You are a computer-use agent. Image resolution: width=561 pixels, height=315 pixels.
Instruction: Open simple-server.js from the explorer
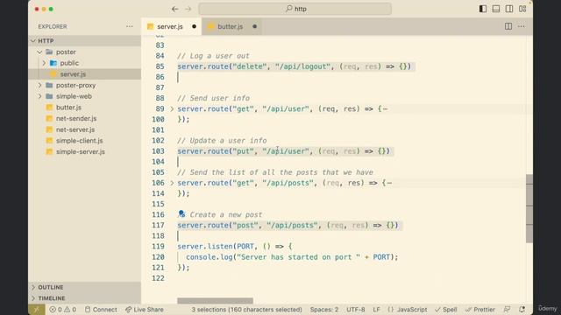85,151
